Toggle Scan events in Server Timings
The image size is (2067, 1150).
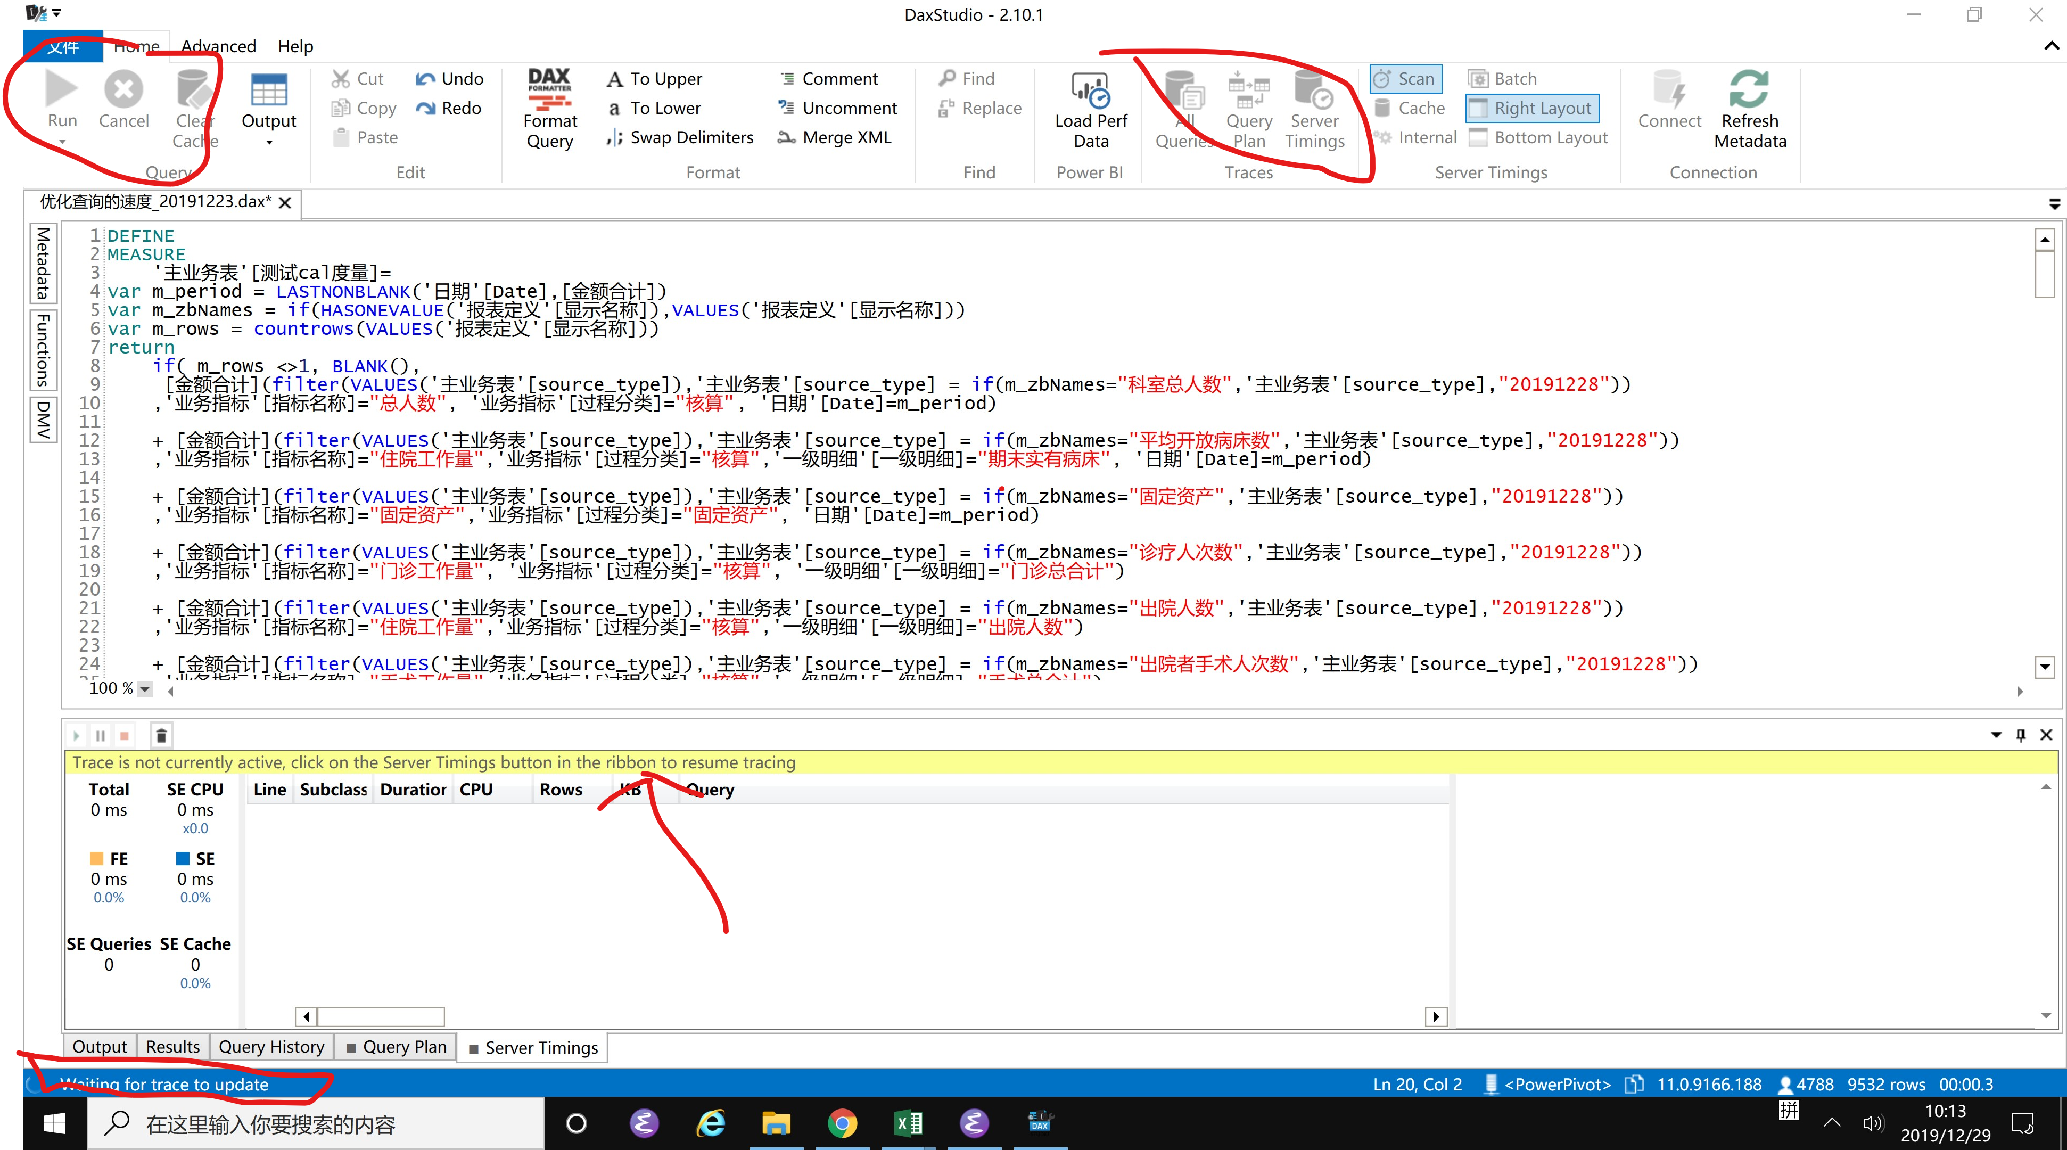pos(1405,78)
